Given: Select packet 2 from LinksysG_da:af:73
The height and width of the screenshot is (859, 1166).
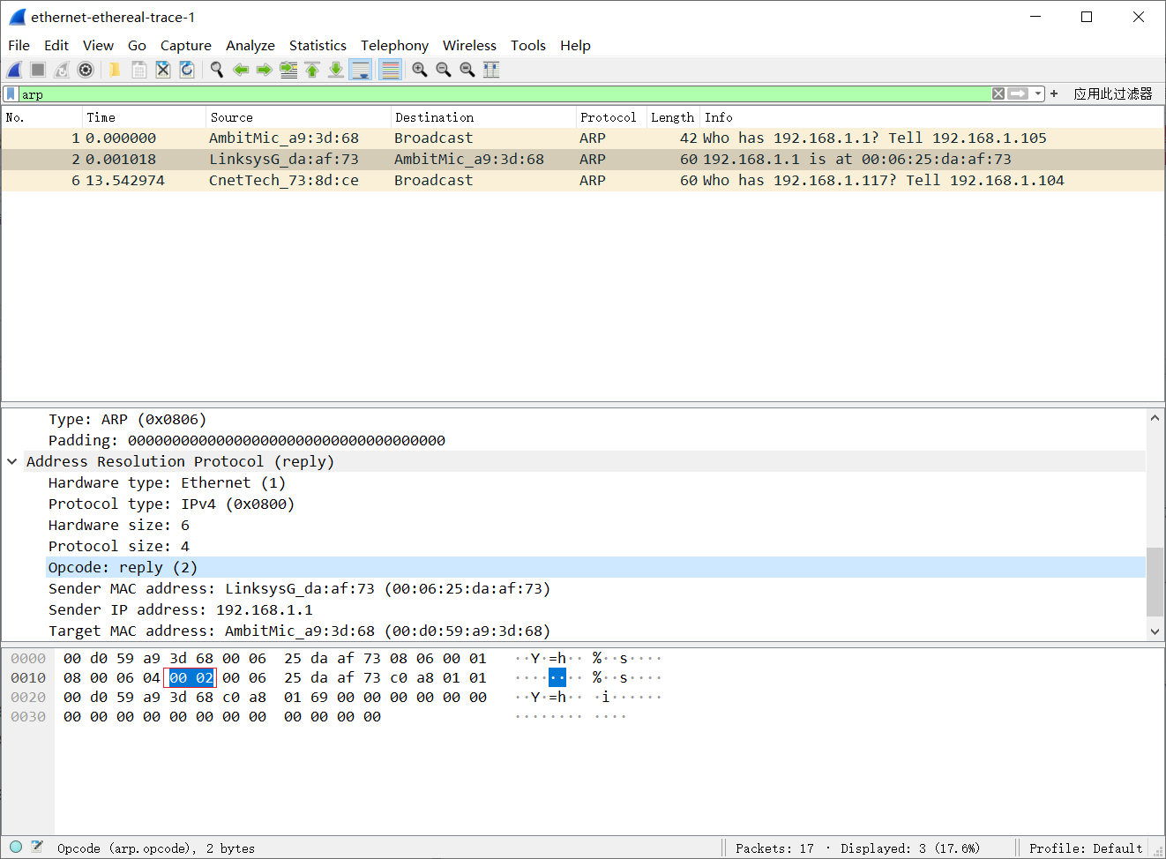Looking at the screenshot, I should tap(582, 160).
